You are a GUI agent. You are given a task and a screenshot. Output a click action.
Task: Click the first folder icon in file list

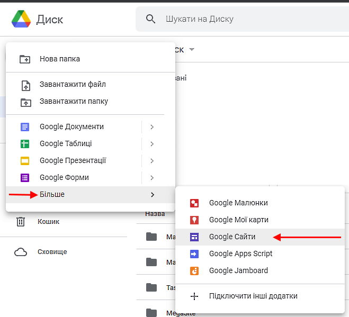coord(151,237)
